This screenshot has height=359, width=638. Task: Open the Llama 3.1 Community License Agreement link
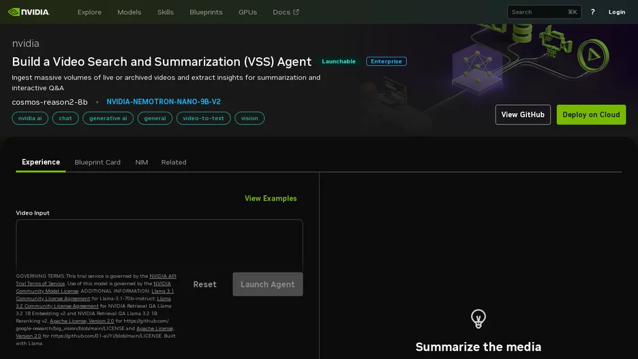(x=95, y=295)
